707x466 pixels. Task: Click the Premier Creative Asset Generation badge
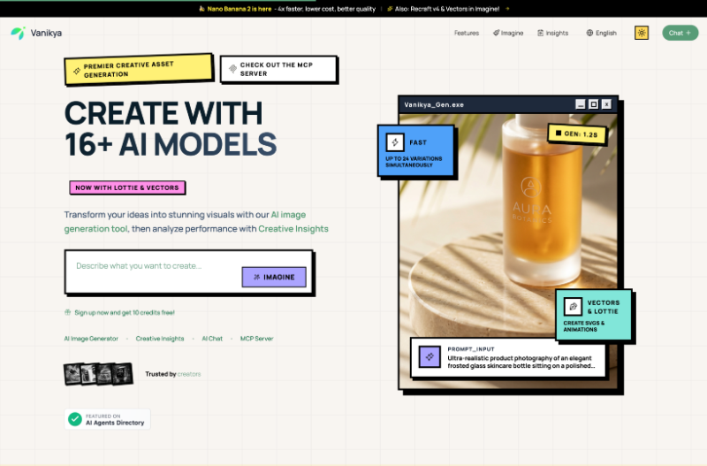pos(139,70)
